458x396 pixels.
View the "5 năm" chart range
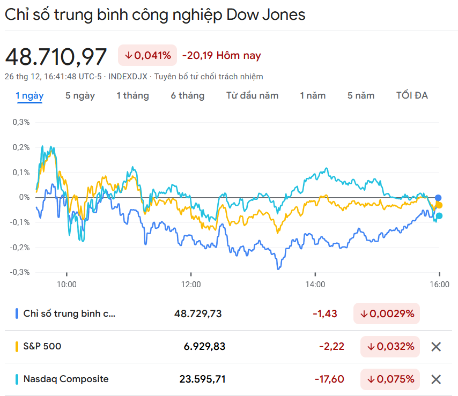tap(361, 96)
